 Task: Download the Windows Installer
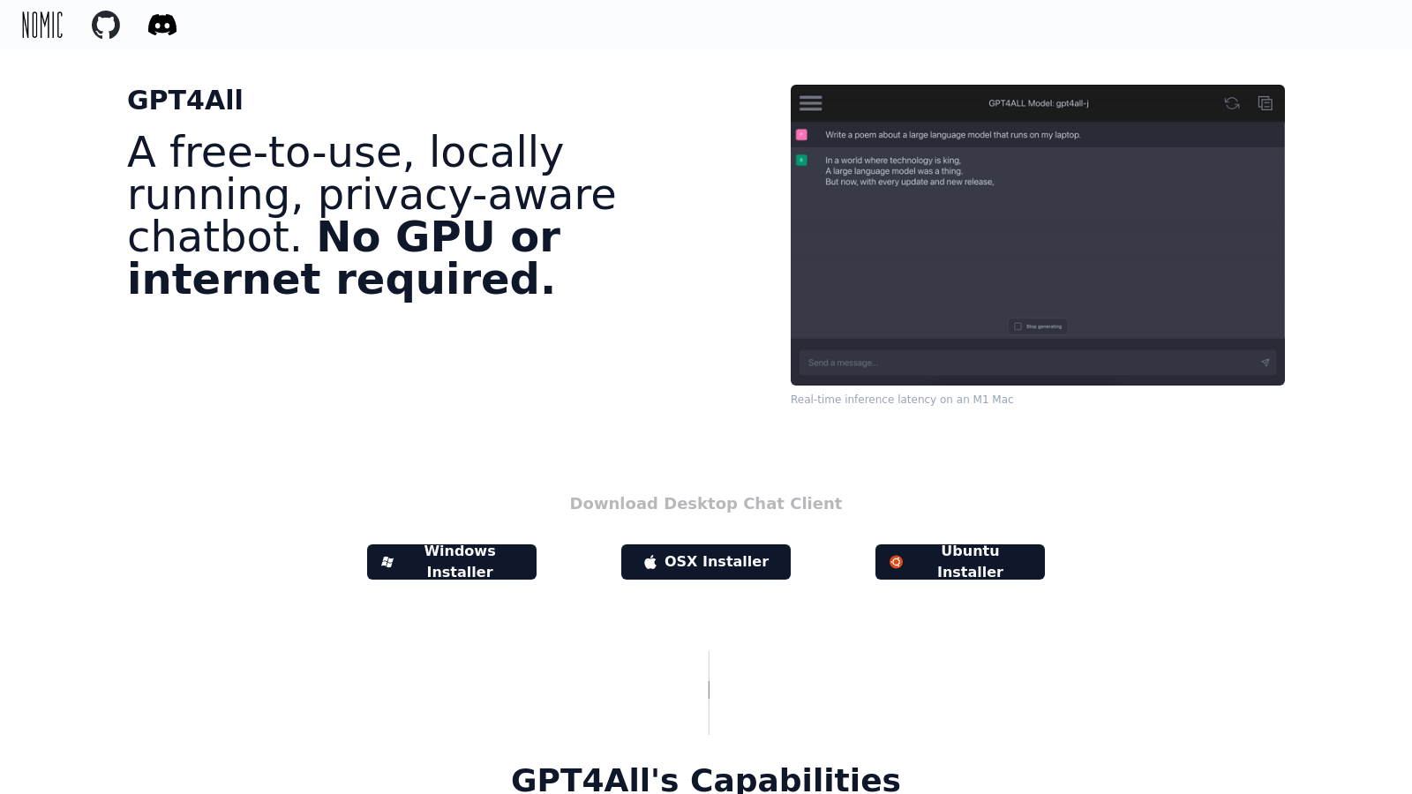[452, 562]
